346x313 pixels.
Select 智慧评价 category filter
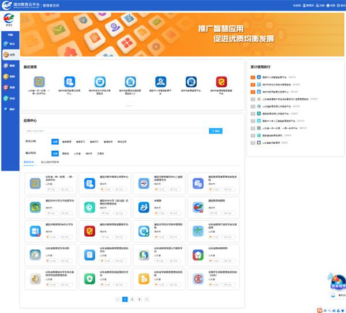point(94,141)
